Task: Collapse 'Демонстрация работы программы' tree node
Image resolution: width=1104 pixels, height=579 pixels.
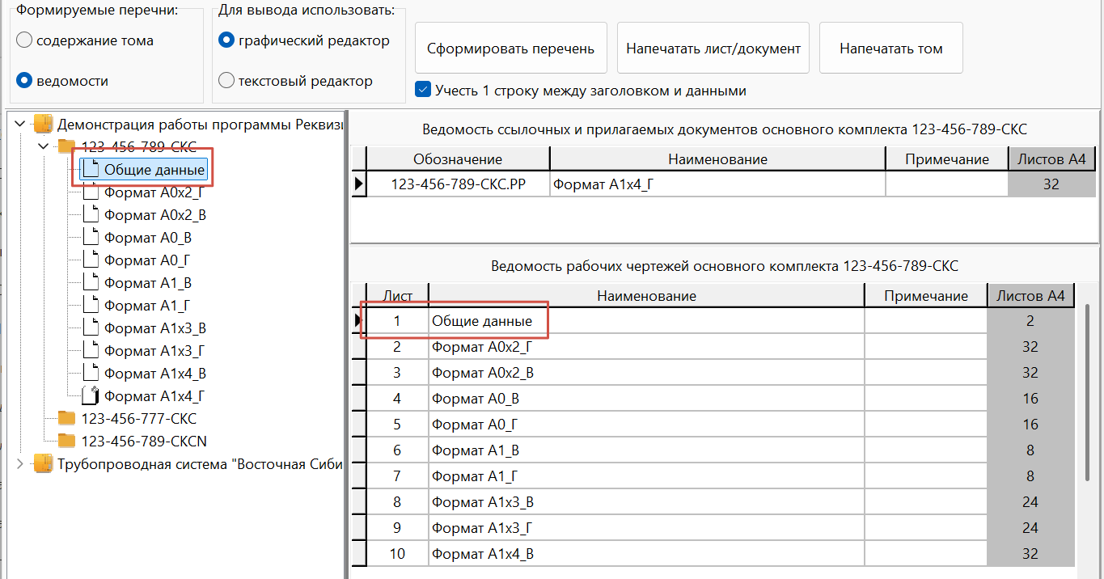Action: click(x=20, y=124)
